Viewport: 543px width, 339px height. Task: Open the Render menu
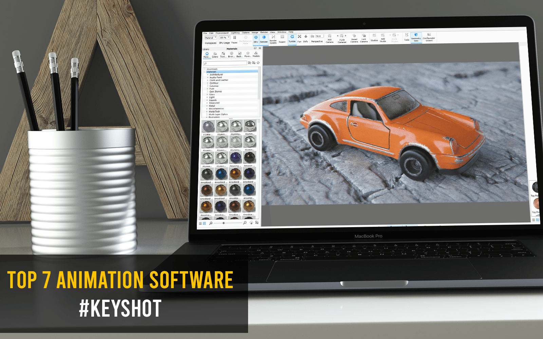tap(264, 33)
